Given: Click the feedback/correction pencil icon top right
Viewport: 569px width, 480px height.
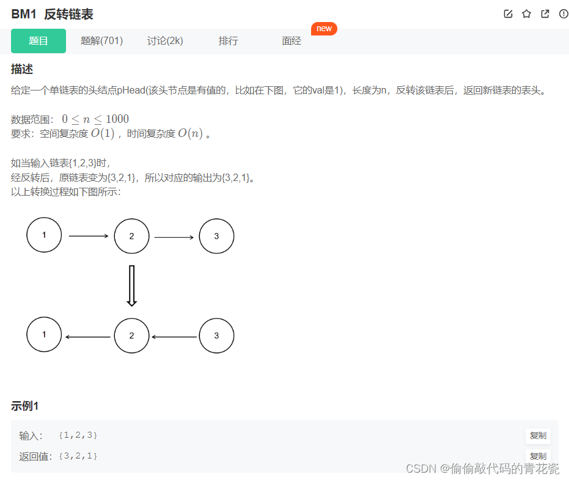Looking at the screenshot, I should tap(508, 13).
